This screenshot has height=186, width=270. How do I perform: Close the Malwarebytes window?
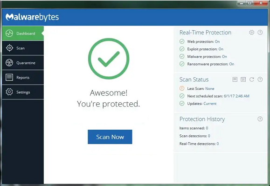(x=261, y=3)
